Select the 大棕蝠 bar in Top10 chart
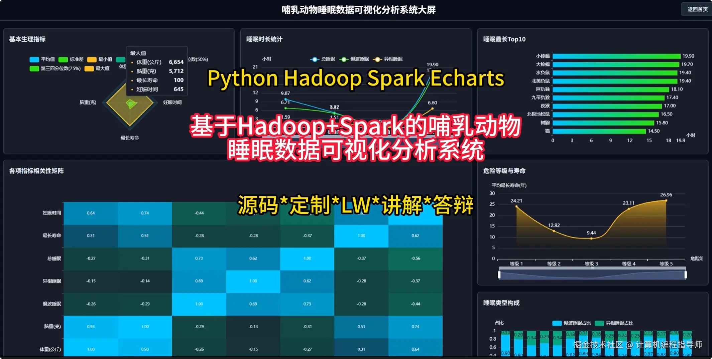The width and height of the screenshot is (712, 359). click(x=616, y=64)
